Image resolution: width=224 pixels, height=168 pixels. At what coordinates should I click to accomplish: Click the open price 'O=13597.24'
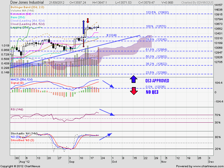tap(78, 3)
